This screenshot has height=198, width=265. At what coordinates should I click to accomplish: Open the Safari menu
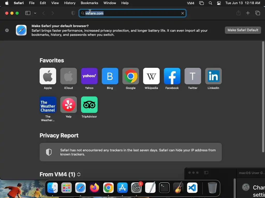point(19,3)
